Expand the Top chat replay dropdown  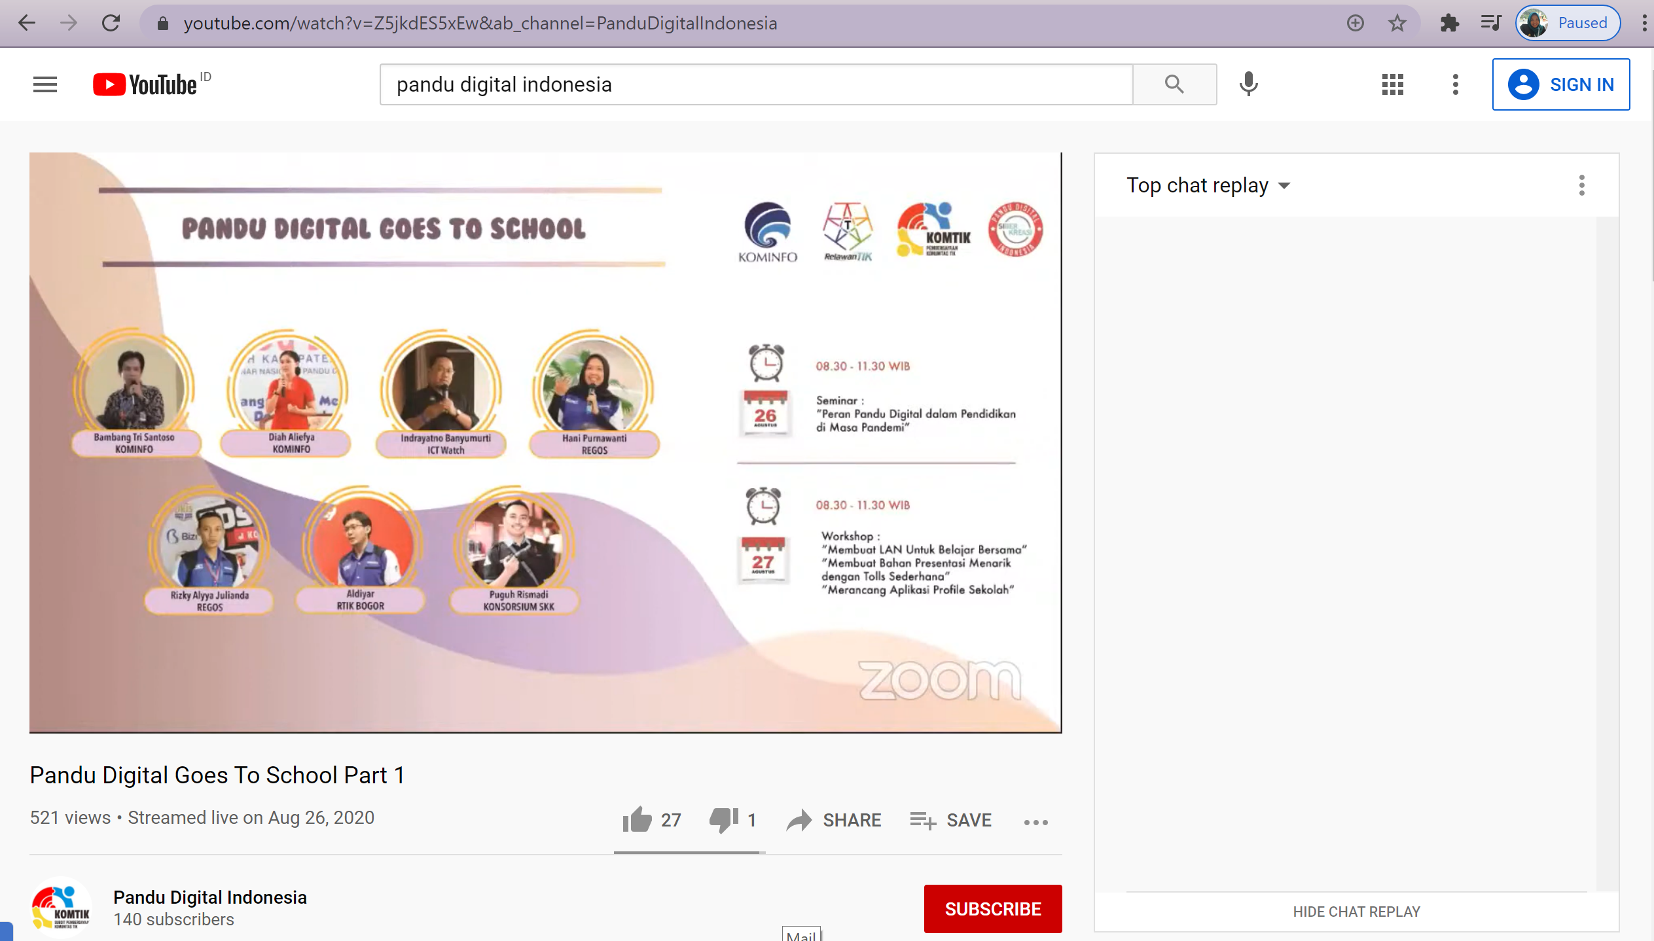pyautogui.click(x=1208, y=186)
